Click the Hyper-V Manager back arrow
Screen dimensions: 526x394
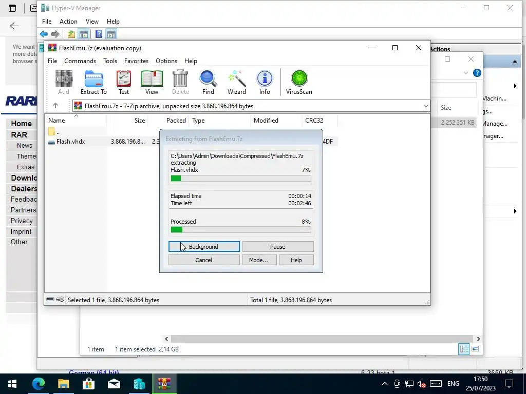(x=44, y=34)
